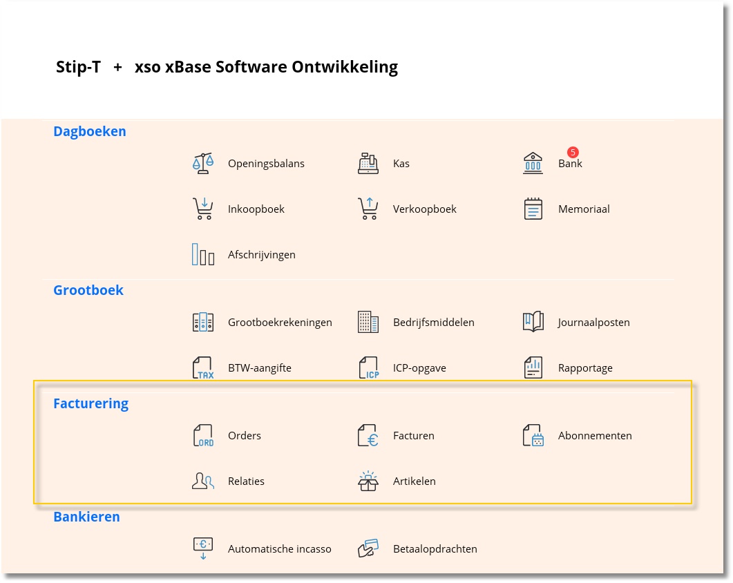Open the BTW-aangifte TAX document icon
This screenshot has height=583, width=733.
click(x=203, y=367)
